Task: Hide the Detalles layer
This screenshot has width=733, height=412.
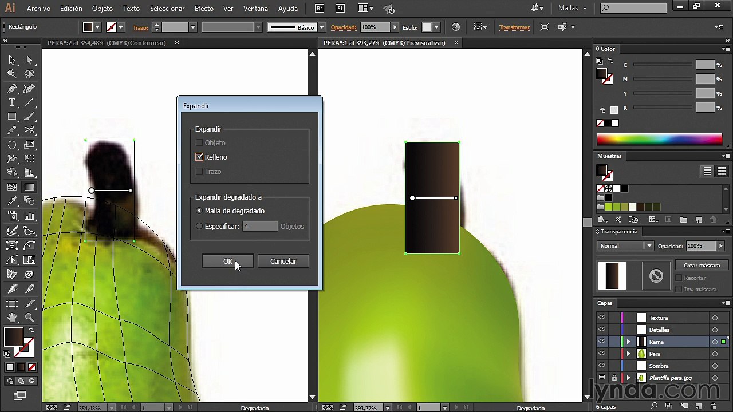Action: [601, 330]
